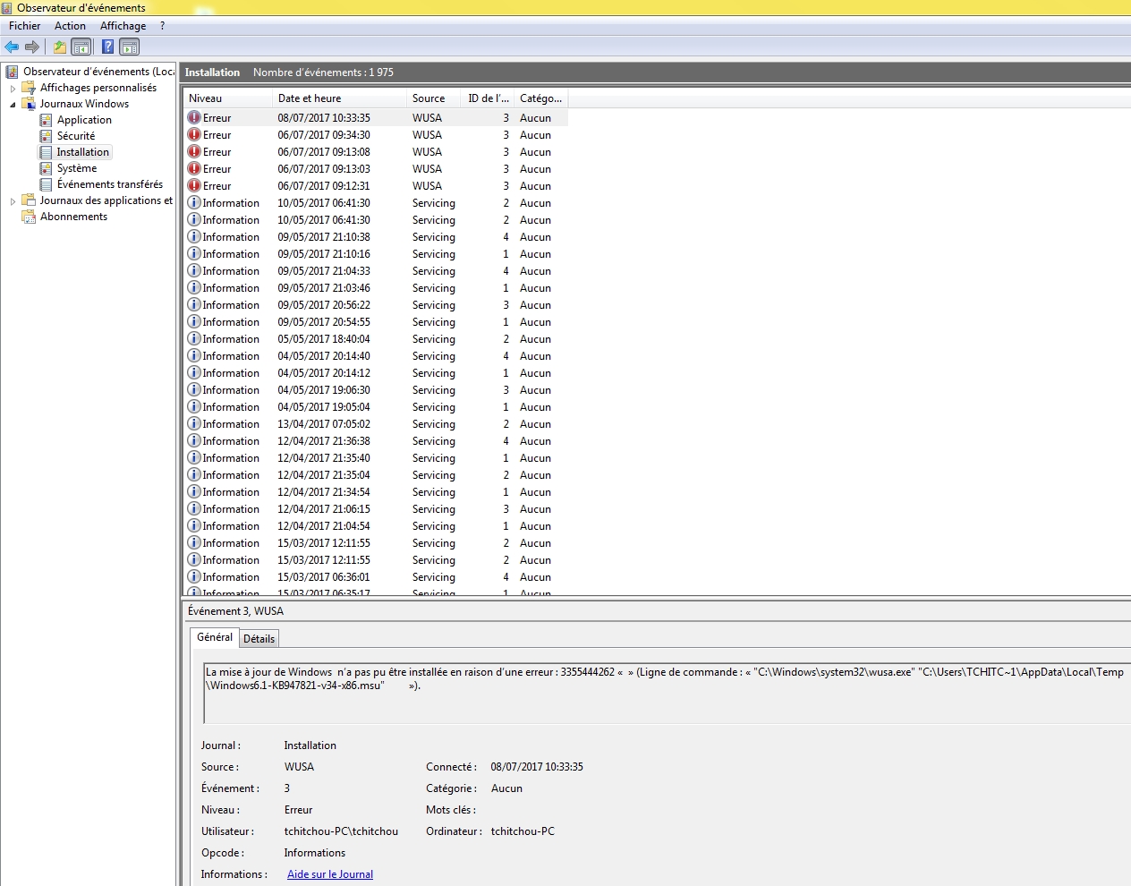This screenshot has width=1131, height=886.
Task: Open the Fichier menu
Action: (x=24, y=26)
